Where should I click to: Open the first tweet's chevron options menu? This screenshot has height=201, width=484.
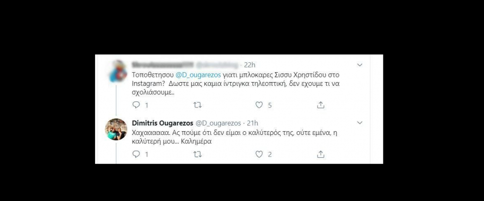[360, 65]
